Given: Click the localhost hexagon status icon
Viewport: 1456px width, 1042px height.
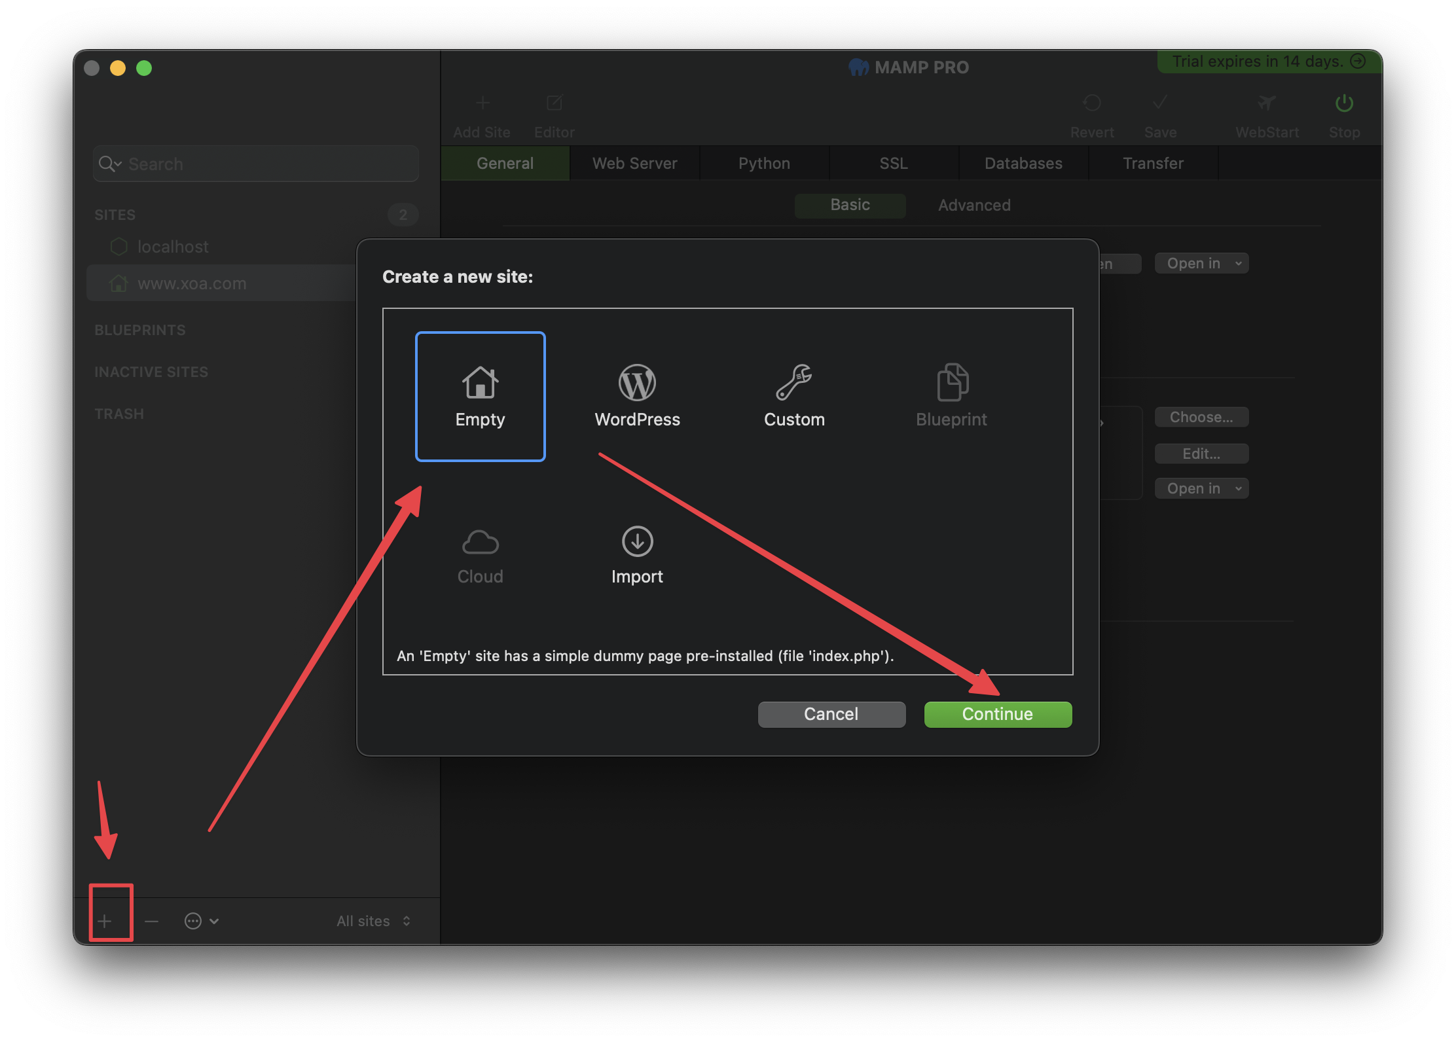Looking at the screenshot, I should coord(118,247).
